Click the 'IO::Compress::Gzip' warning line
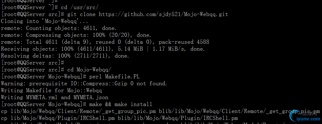 click(x=84, y=83)
